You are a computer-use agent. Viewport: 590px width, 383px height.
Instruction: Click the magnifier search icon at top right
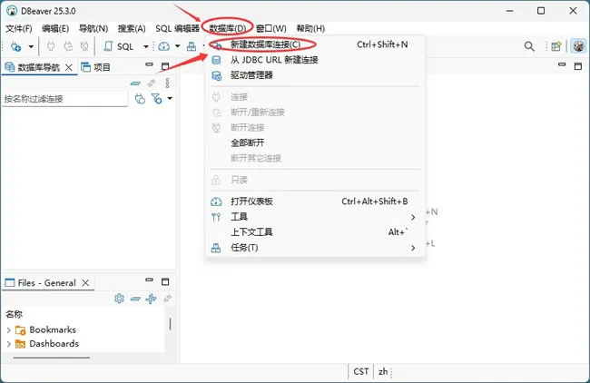(529, 46)
